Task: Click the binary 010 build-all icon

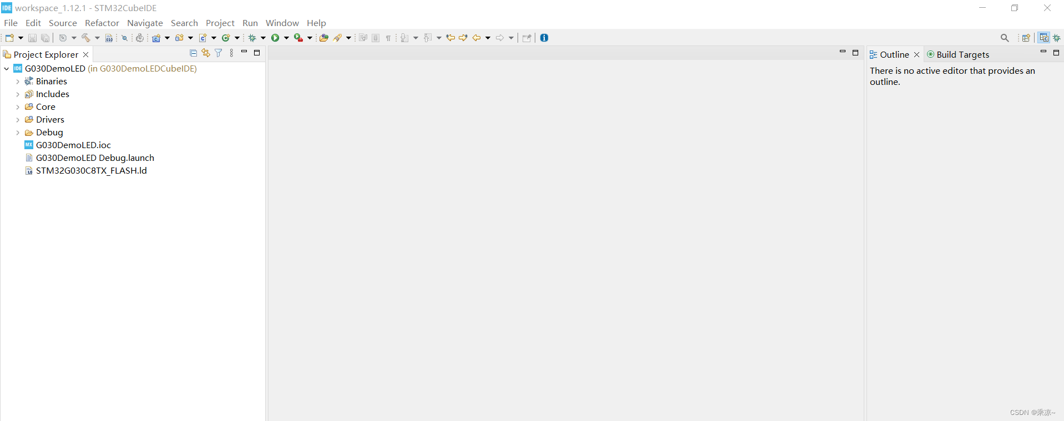Action: click(x=109, y=38)
